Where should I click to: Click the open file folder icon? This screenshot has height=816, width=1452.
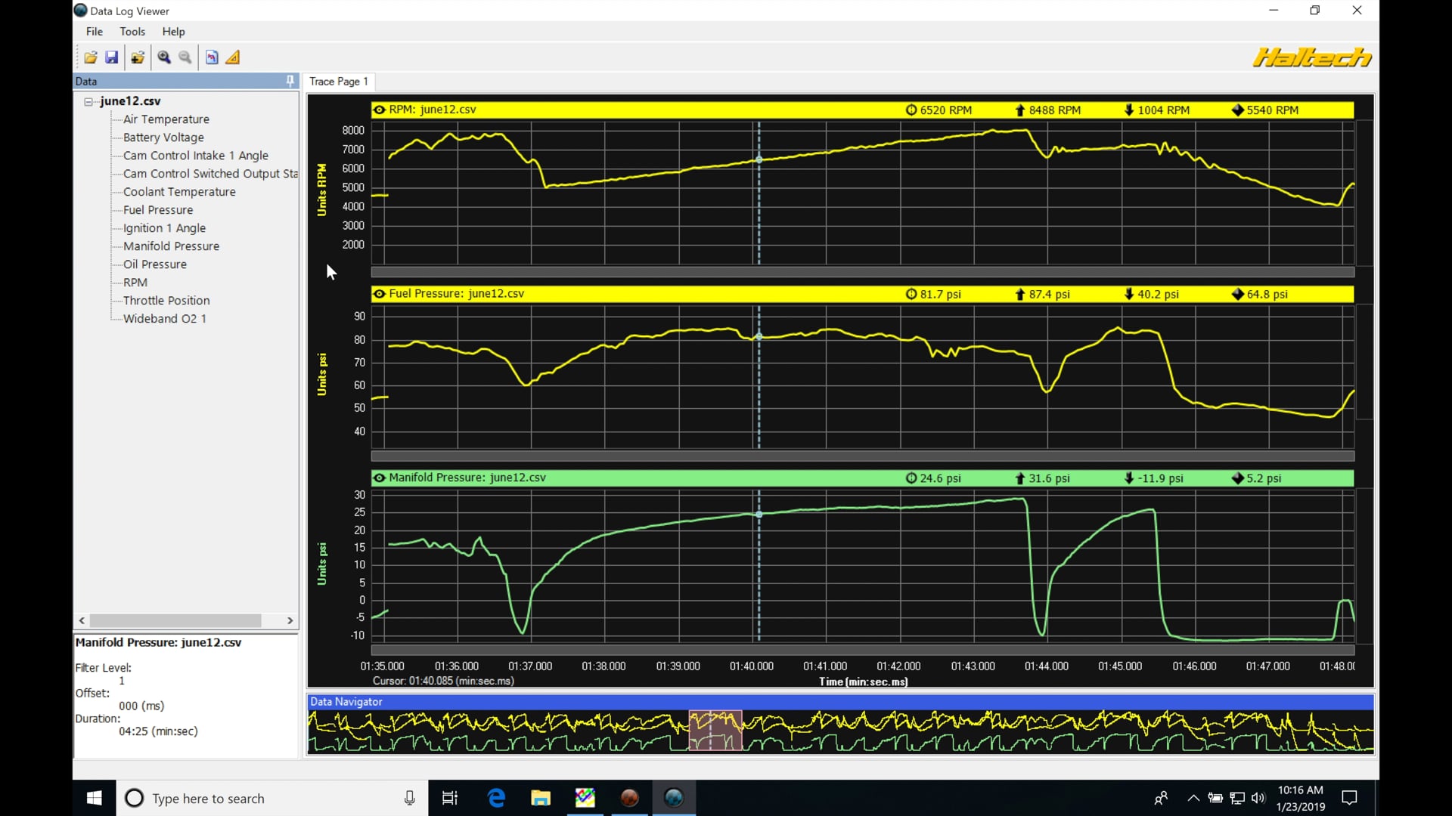click(91, 57)
